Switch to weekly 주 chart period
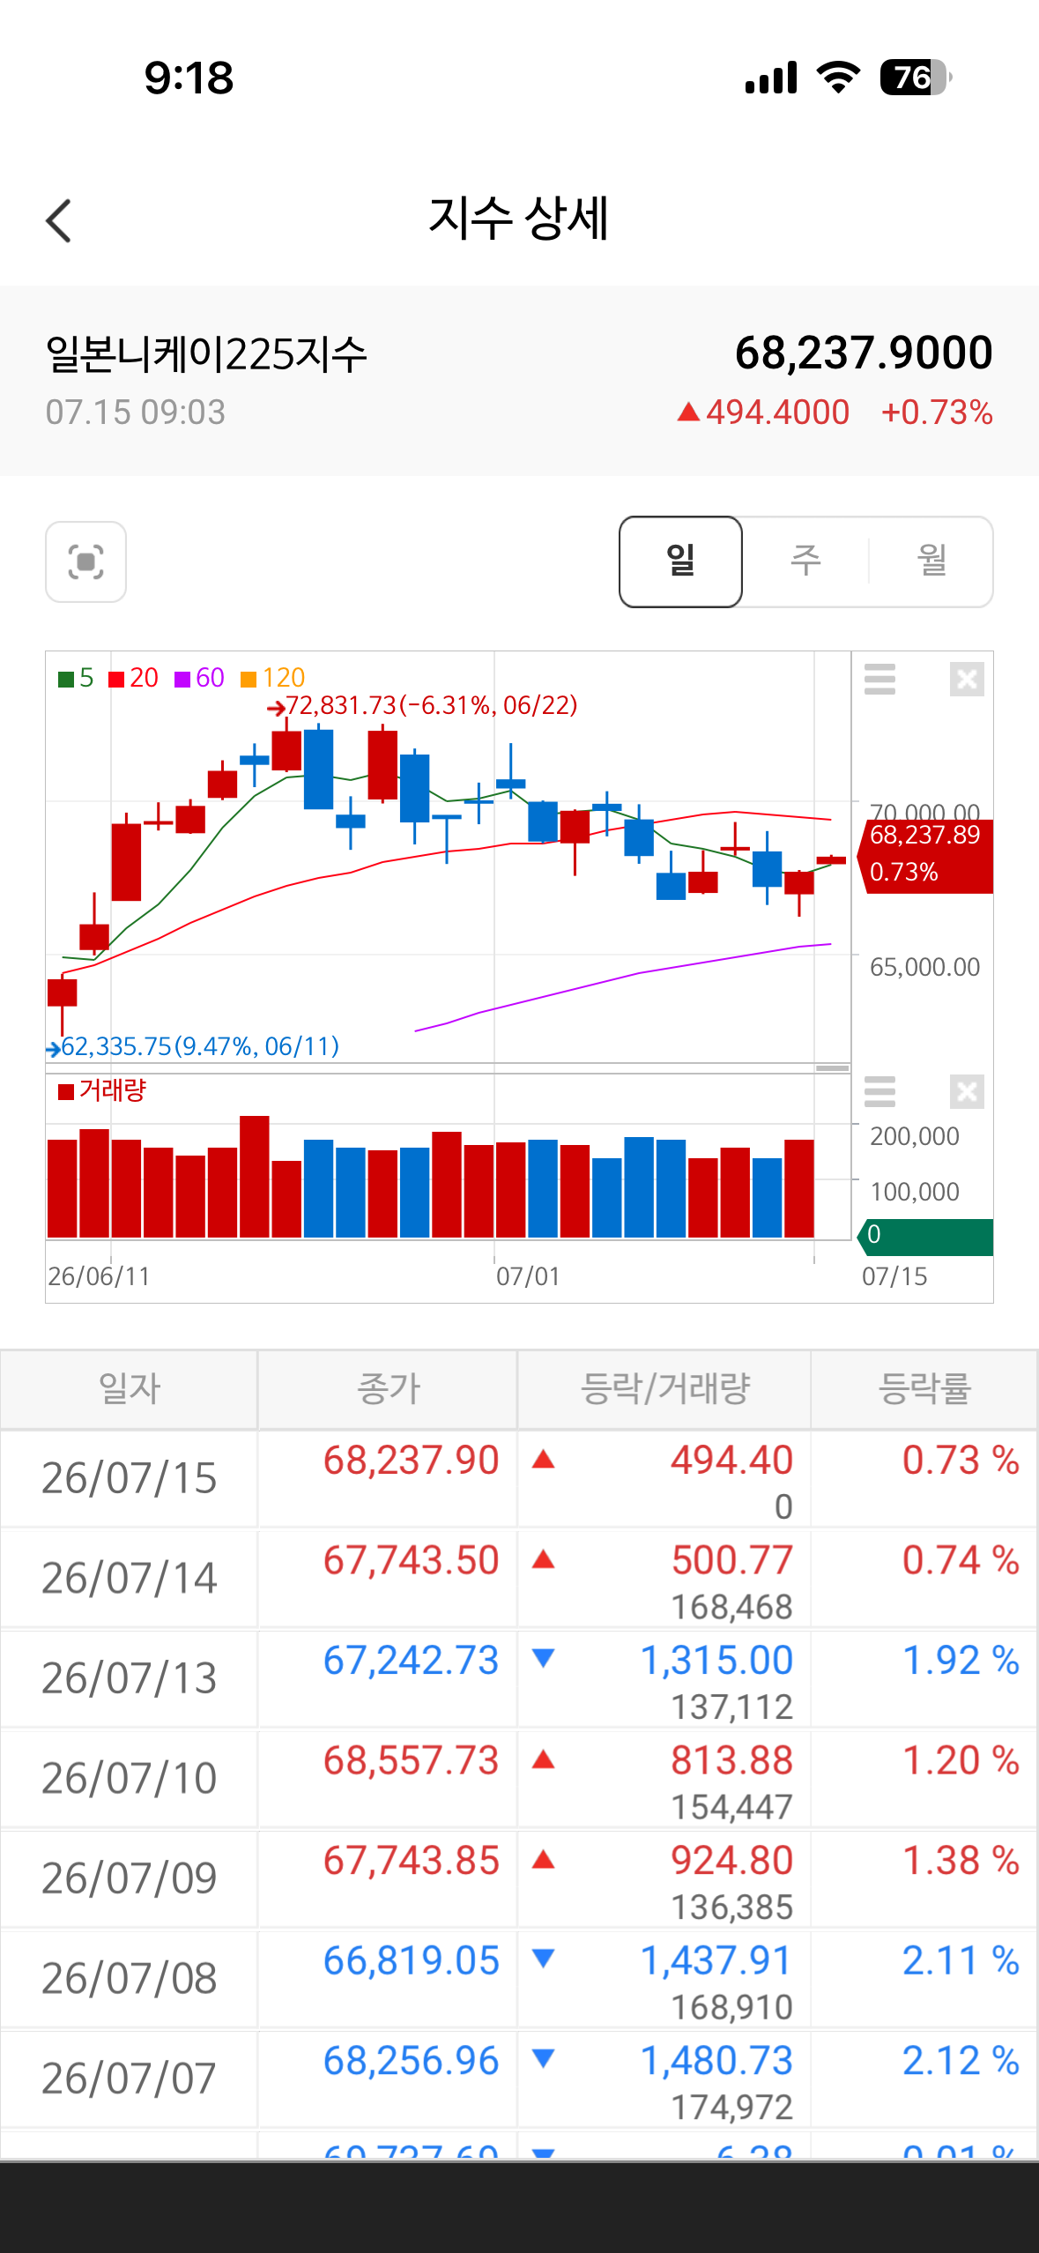 coord(805,561)
